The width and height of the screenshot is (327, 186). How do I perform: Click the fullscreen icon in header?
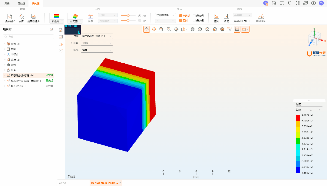coord(298,3)
